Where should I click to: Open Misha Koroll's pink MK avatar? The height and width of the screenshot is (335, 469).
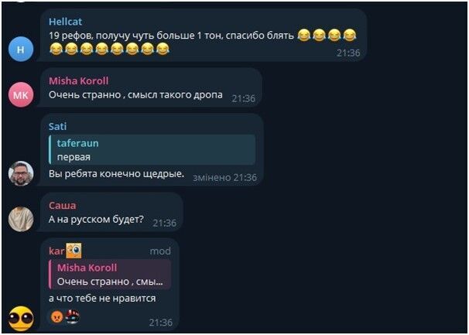[x=21, y=95]
